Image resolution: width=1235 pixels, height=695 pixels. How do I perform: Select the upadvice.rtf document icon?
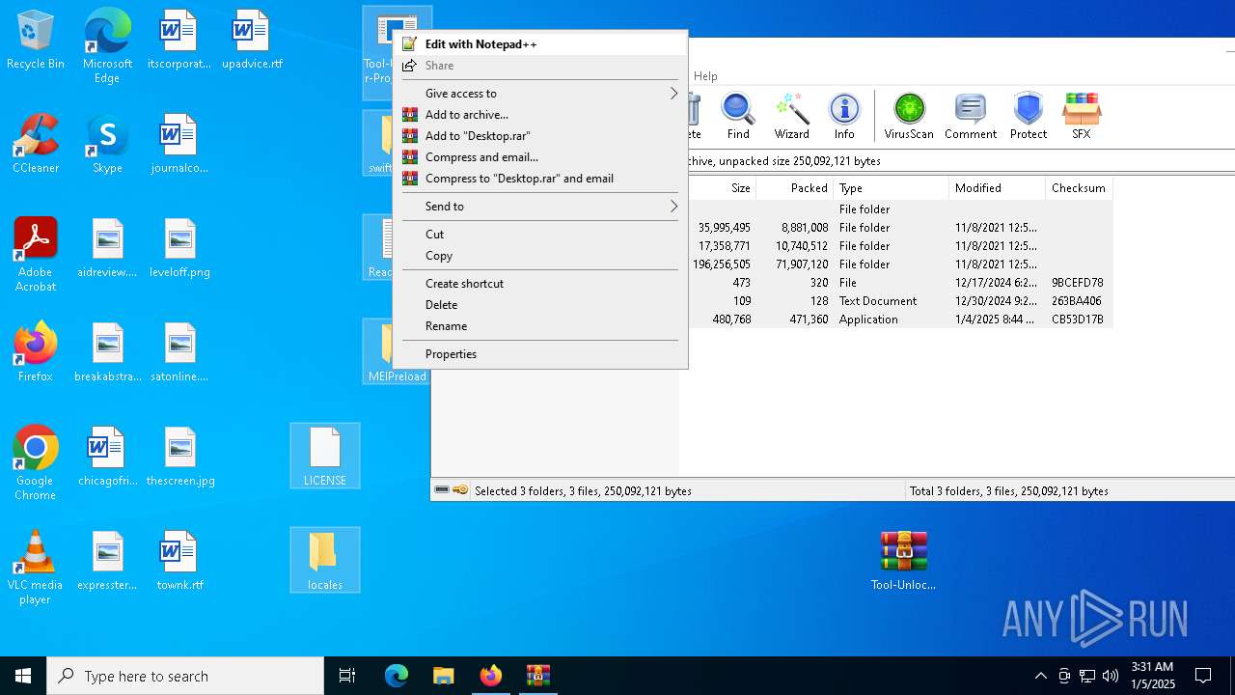pyautogui.click(x=252, y=41)
